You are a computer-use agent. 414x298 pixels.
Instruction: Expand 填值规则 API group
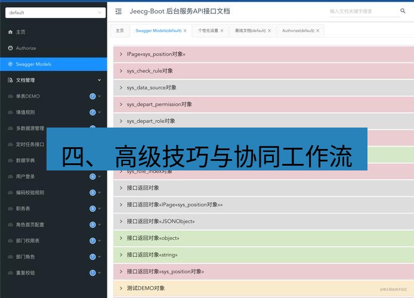tap(54, 112)
